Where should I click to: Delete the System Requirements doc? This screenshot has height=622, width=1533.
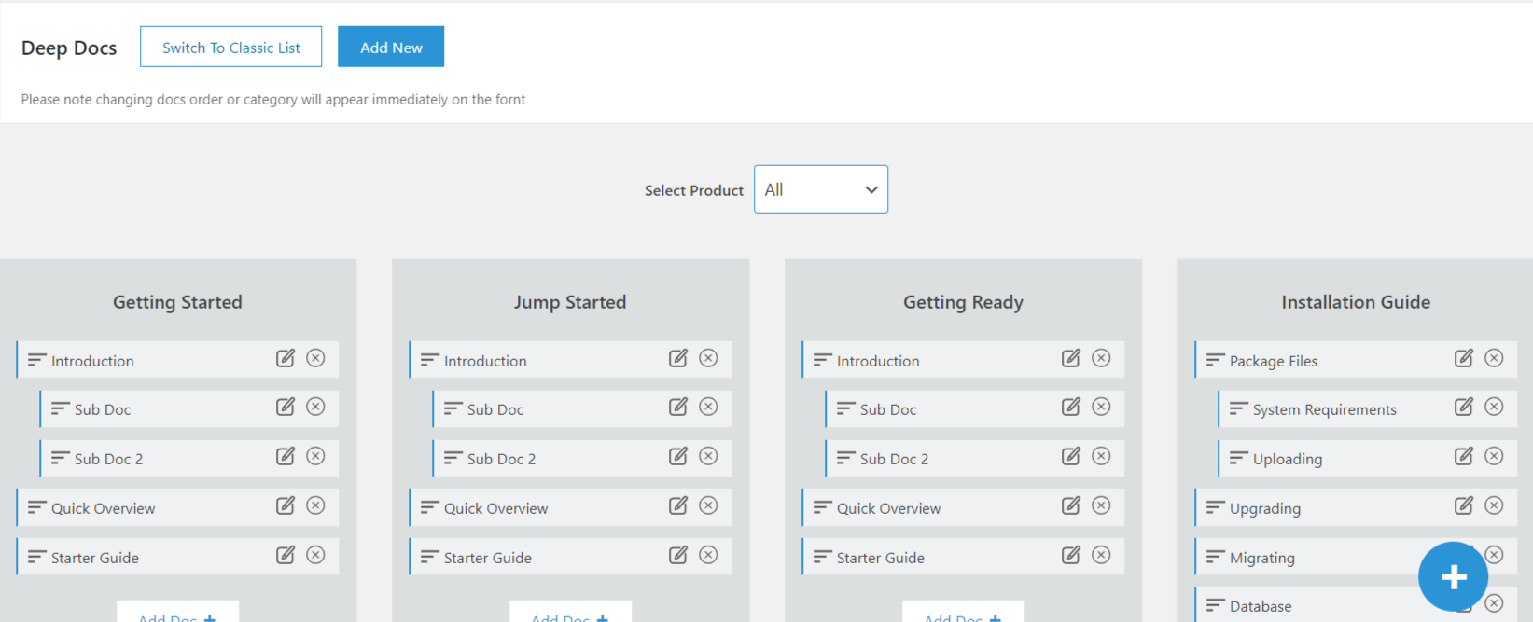(x=1495, y=407)
